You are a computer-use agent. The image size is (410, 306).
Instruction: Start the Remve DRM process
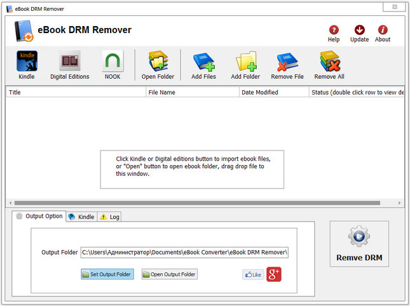(x=359, y=244)
